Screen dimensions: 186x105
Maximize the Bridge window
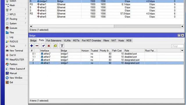[179, 35]
